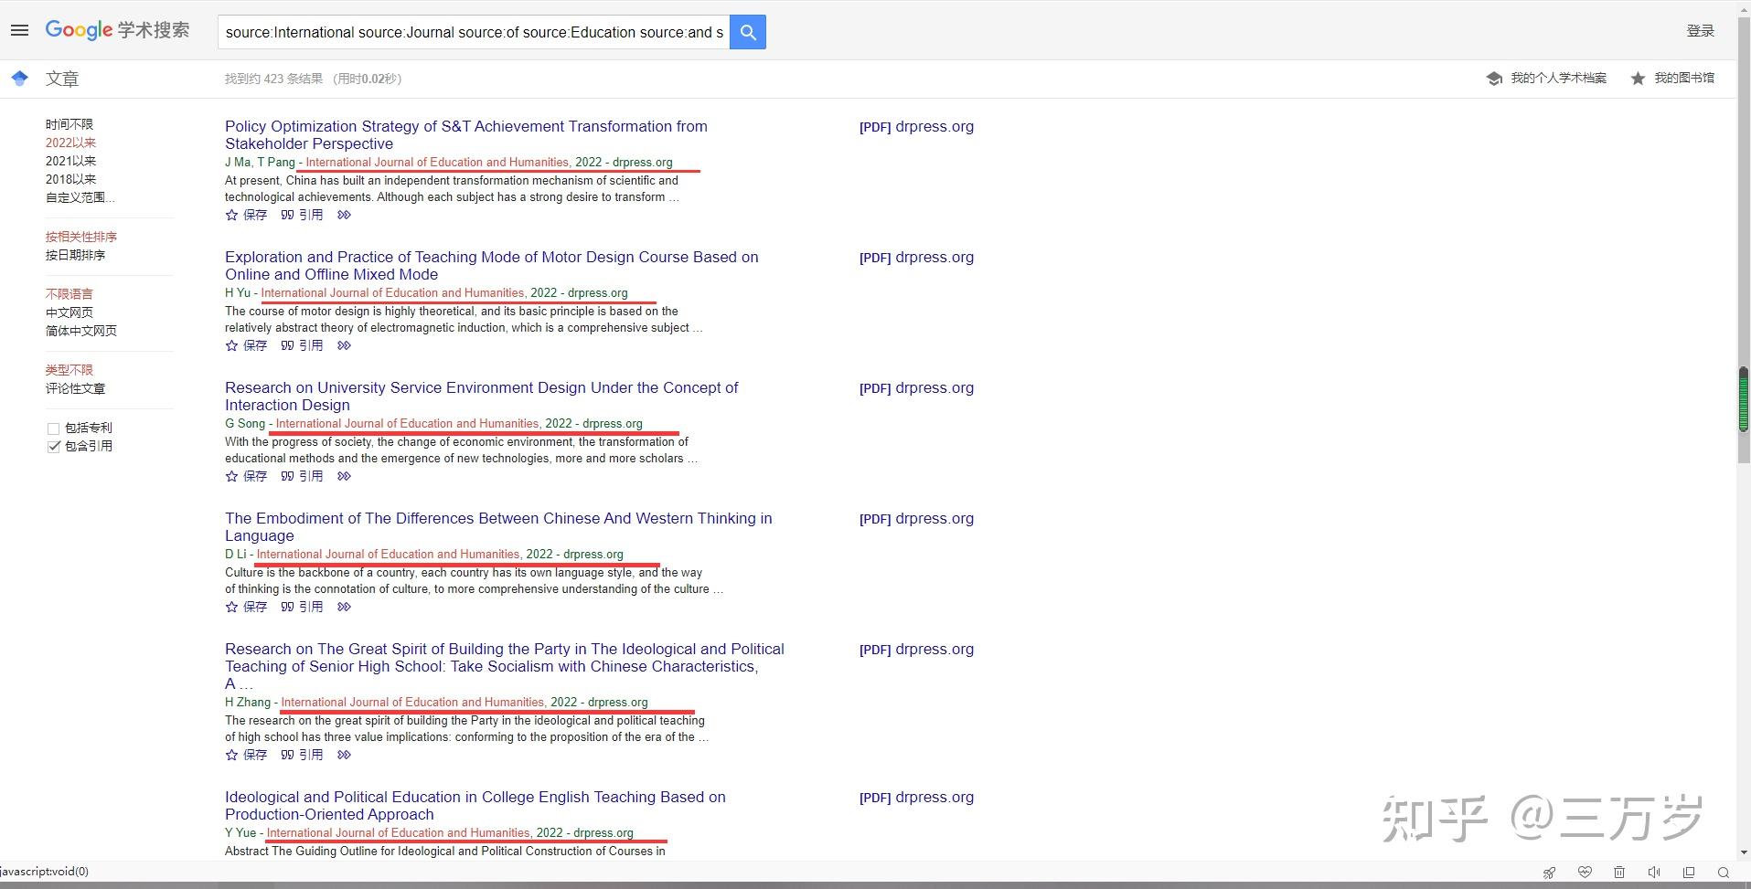Choose 不限语言 language option
1751x889 pixels.
tap(69, 294)
